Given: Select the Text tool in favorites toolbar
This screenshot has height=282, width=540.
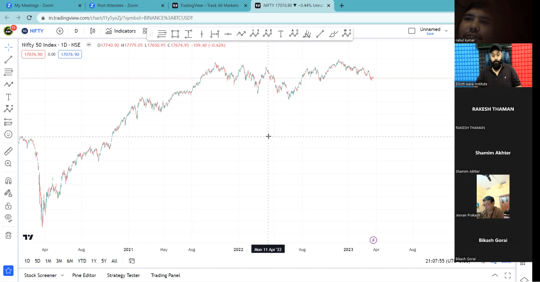Looking at the screenshot, I should [281, 34].
